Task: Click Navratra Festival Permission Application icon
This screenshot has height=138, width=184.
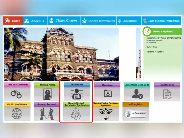Action: tap(106, 114)
